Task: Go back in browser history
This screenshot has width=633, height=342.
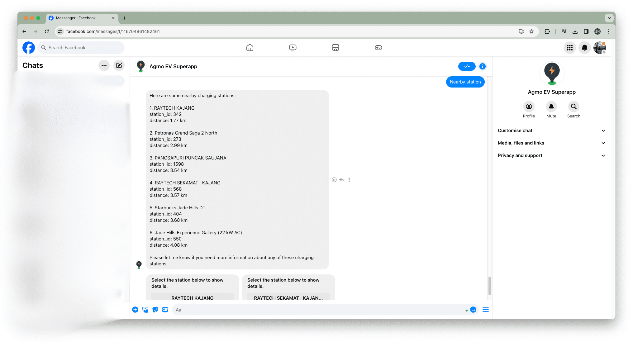Action: pos(24,31)
